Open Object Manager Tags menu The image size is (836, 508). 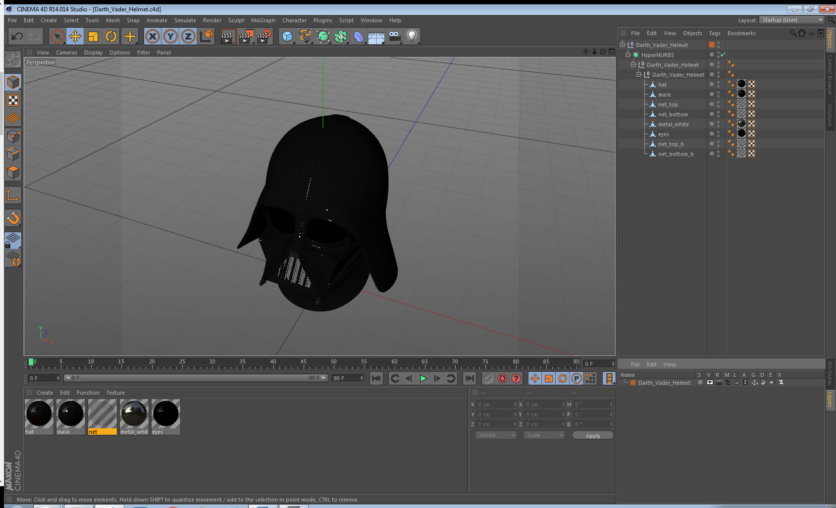click(x=715, y=33)
